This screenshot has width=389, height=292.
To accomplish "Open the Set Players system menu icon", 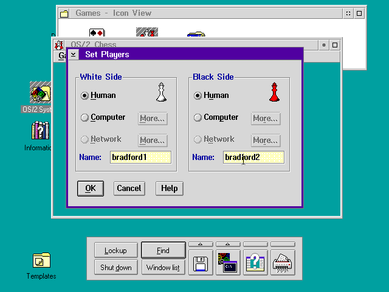I will click(73, 54).
